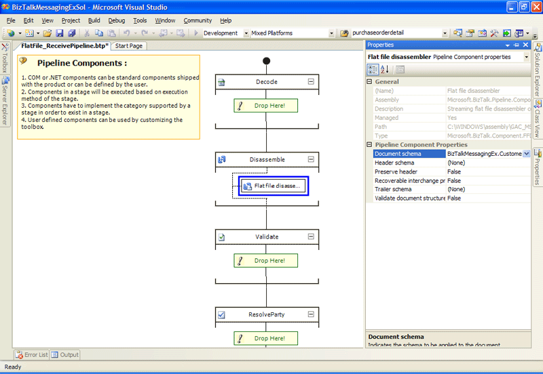Click the Validate stage Drop Here box

(x=265, y=261)
